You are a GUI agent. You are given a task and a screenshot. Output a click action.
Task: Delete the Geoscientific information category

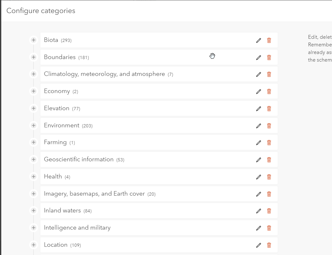(x=269, y=160)
